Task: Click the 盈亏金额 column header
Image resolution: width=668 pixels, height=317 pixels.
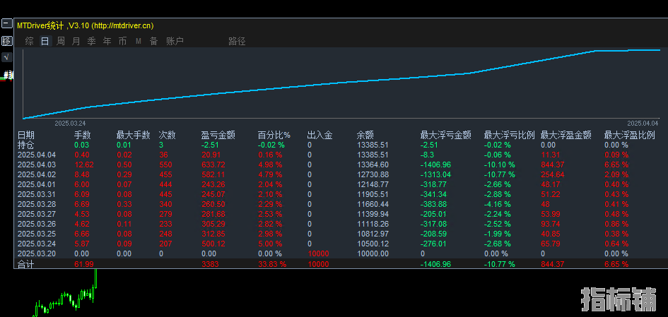Action: point(218,136)
